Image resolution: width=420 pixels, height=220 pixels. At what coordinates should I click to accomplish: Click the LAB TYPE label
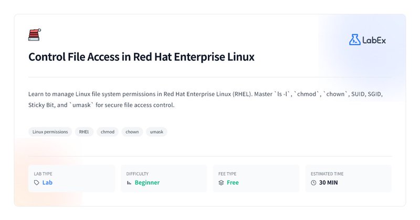pyautogui.click(x=43, y=174)
